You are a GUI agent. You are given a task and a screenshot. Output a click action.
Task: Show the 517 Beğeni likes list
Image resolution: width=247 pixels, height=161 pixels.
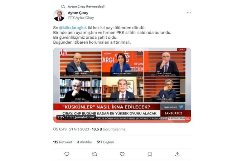105,142
